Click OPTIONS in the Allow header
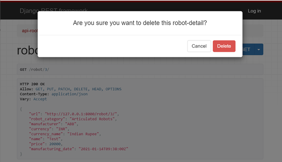The height and width of the screenshot is (162, 282). pyautogui.click(x=114, y=89)
